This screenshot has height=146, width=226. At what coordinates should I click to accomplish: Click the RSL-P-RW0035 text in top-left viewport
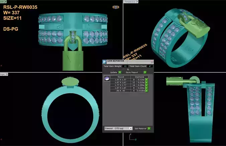tap(20, 7)
